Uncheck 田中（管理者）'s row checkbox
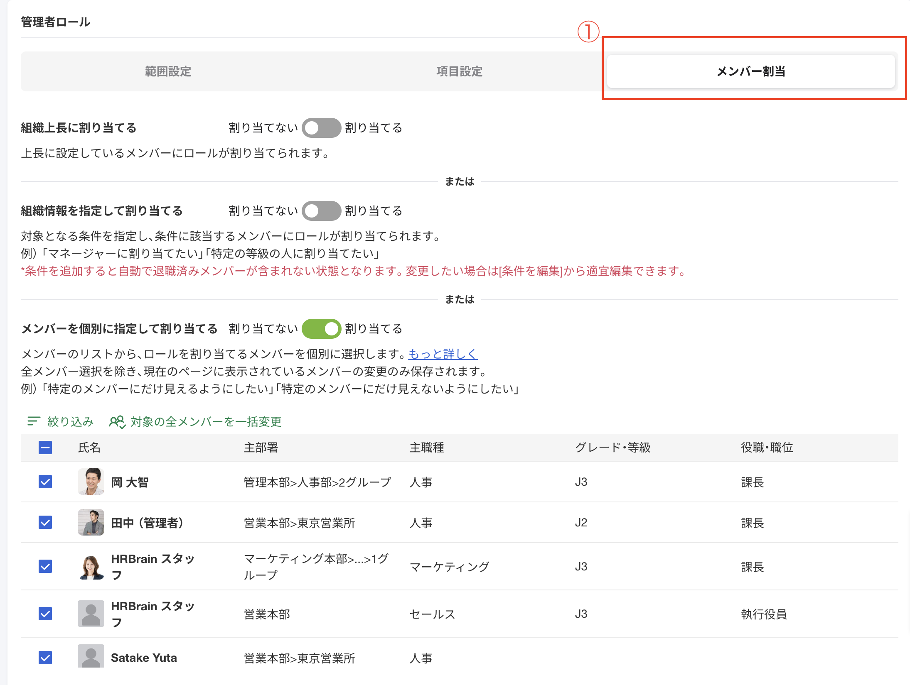 [x=45, y=522]
